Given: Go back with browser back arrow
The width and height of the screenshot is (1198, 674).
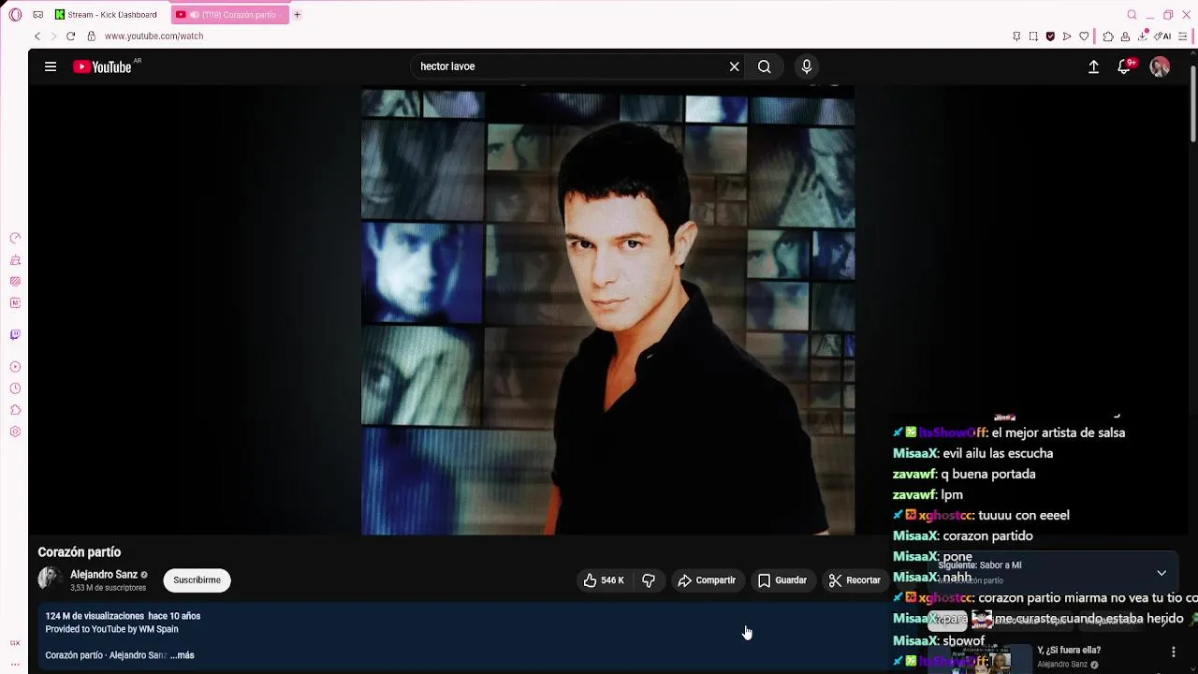Looking at the screenshot, I should pos(37,36).
